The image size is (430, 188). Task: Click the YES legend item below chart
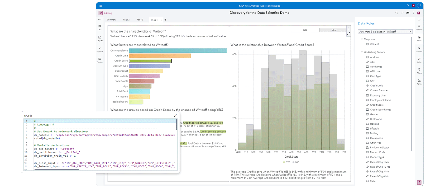pos(286,162)
